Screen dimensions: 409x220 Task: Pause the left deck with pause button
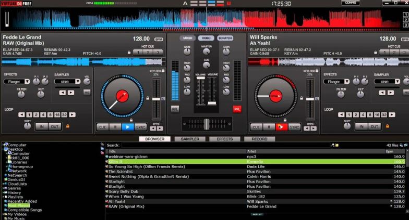[x=115, y=127]
